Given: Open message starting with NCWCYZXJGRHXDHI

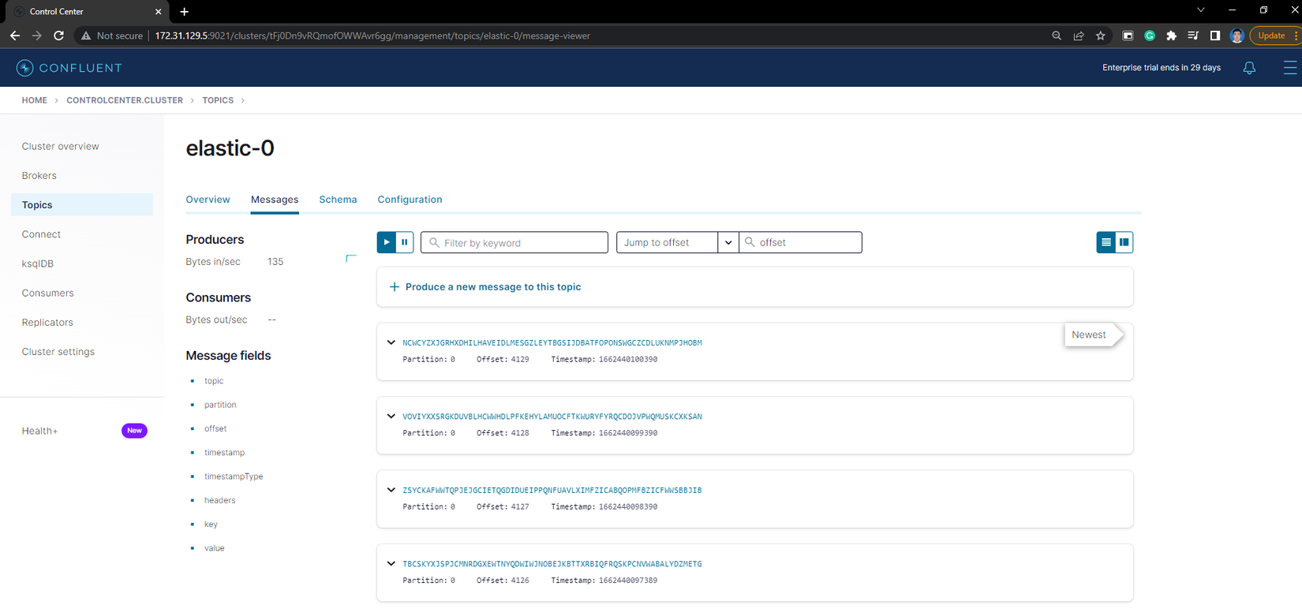Looking at the screenshot, I should pyautogui.click(x=552, y=343).
